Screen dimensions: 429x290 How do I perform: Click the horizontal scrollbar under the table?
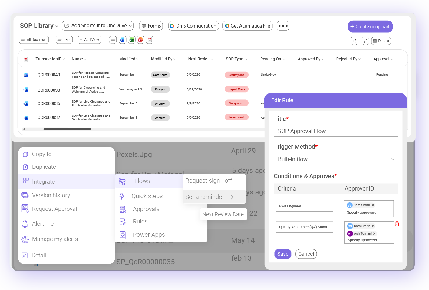(67, 129)
